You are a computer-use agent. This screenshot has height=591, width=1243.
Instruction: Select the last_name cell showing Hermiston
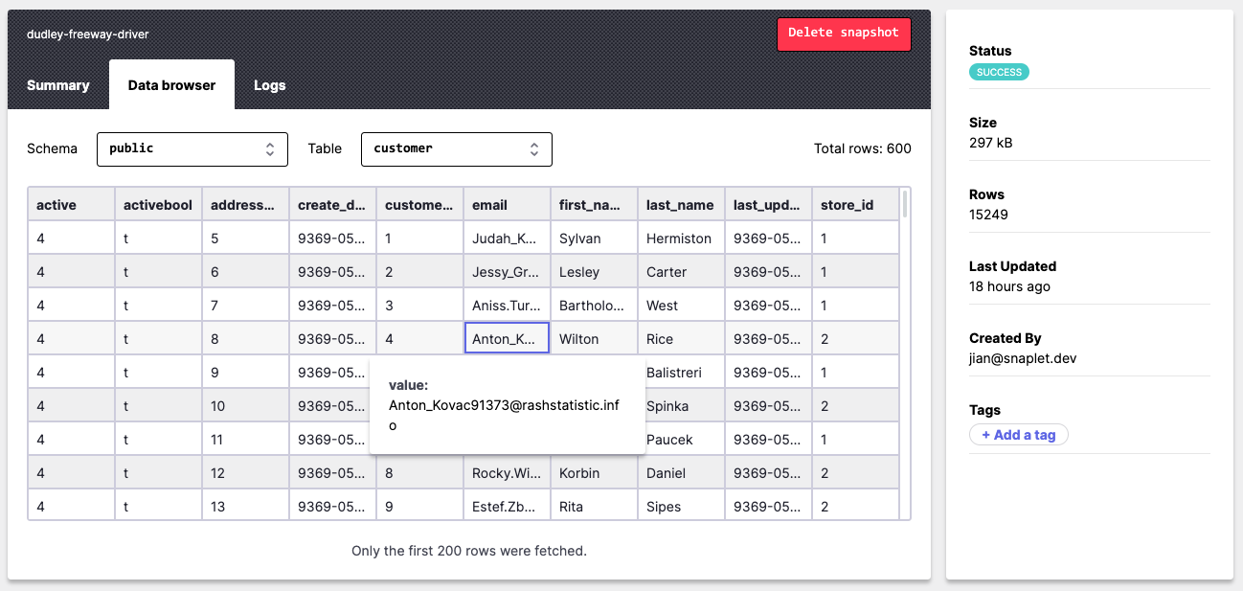680,238
